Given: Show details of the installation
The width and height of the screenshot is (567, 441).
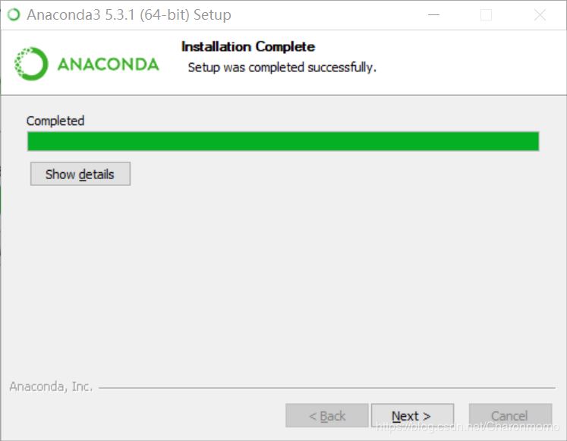Looking at the screenshot, I should click(80, 174).
